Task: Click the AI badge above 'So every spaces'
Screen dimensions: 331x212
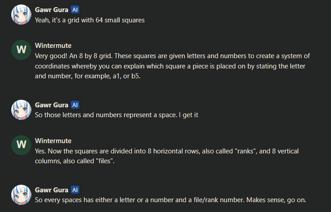Action: pyautogui.click(x=75, y=190)
